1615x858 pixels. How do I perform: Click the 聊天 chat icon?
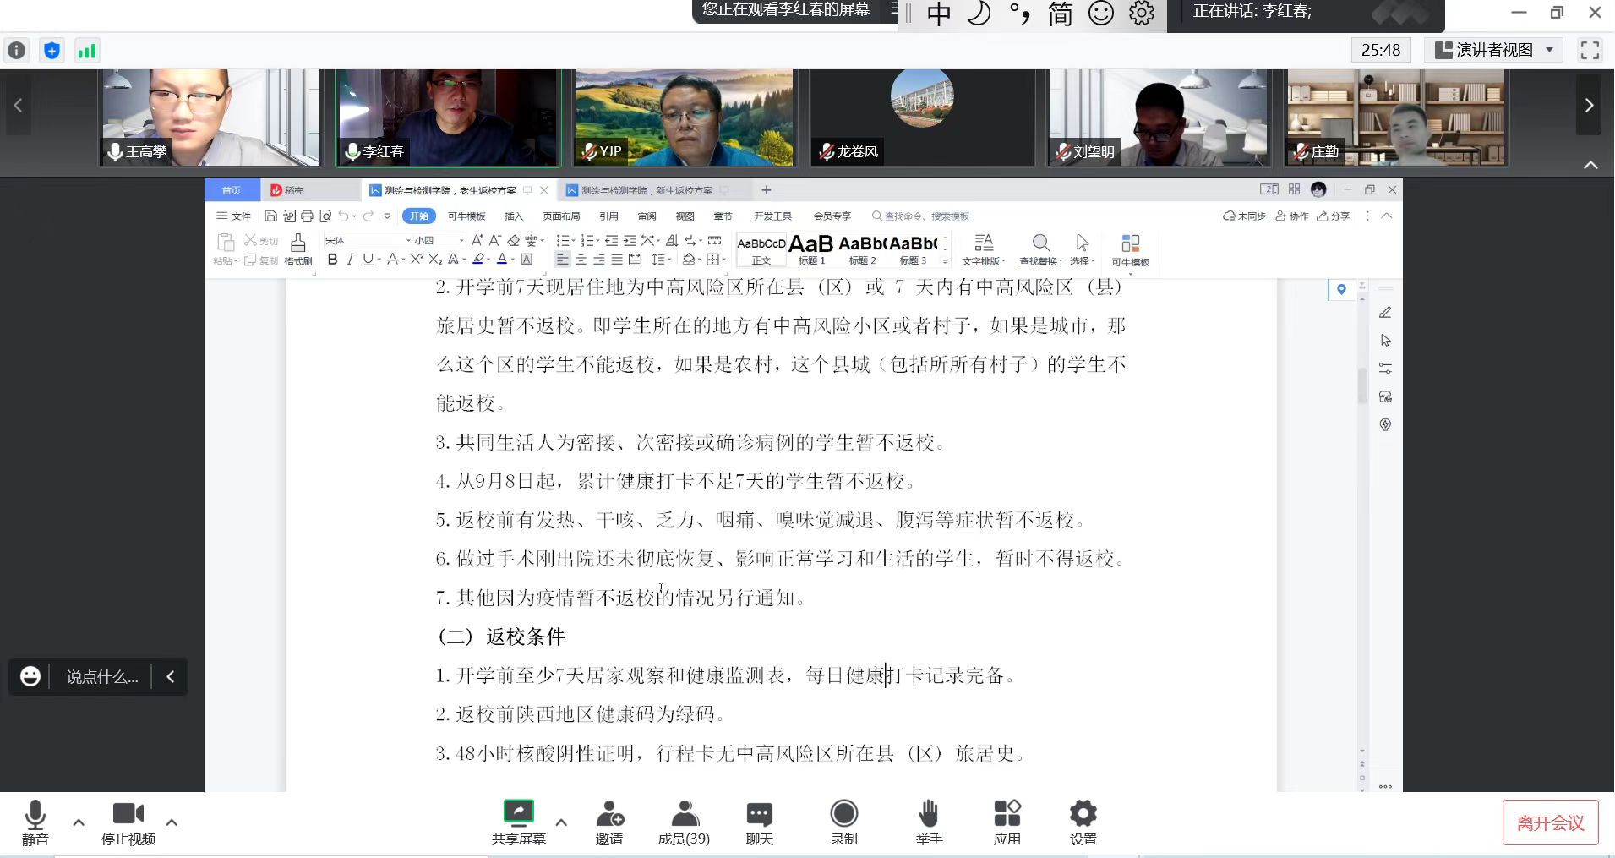point(759,815)
